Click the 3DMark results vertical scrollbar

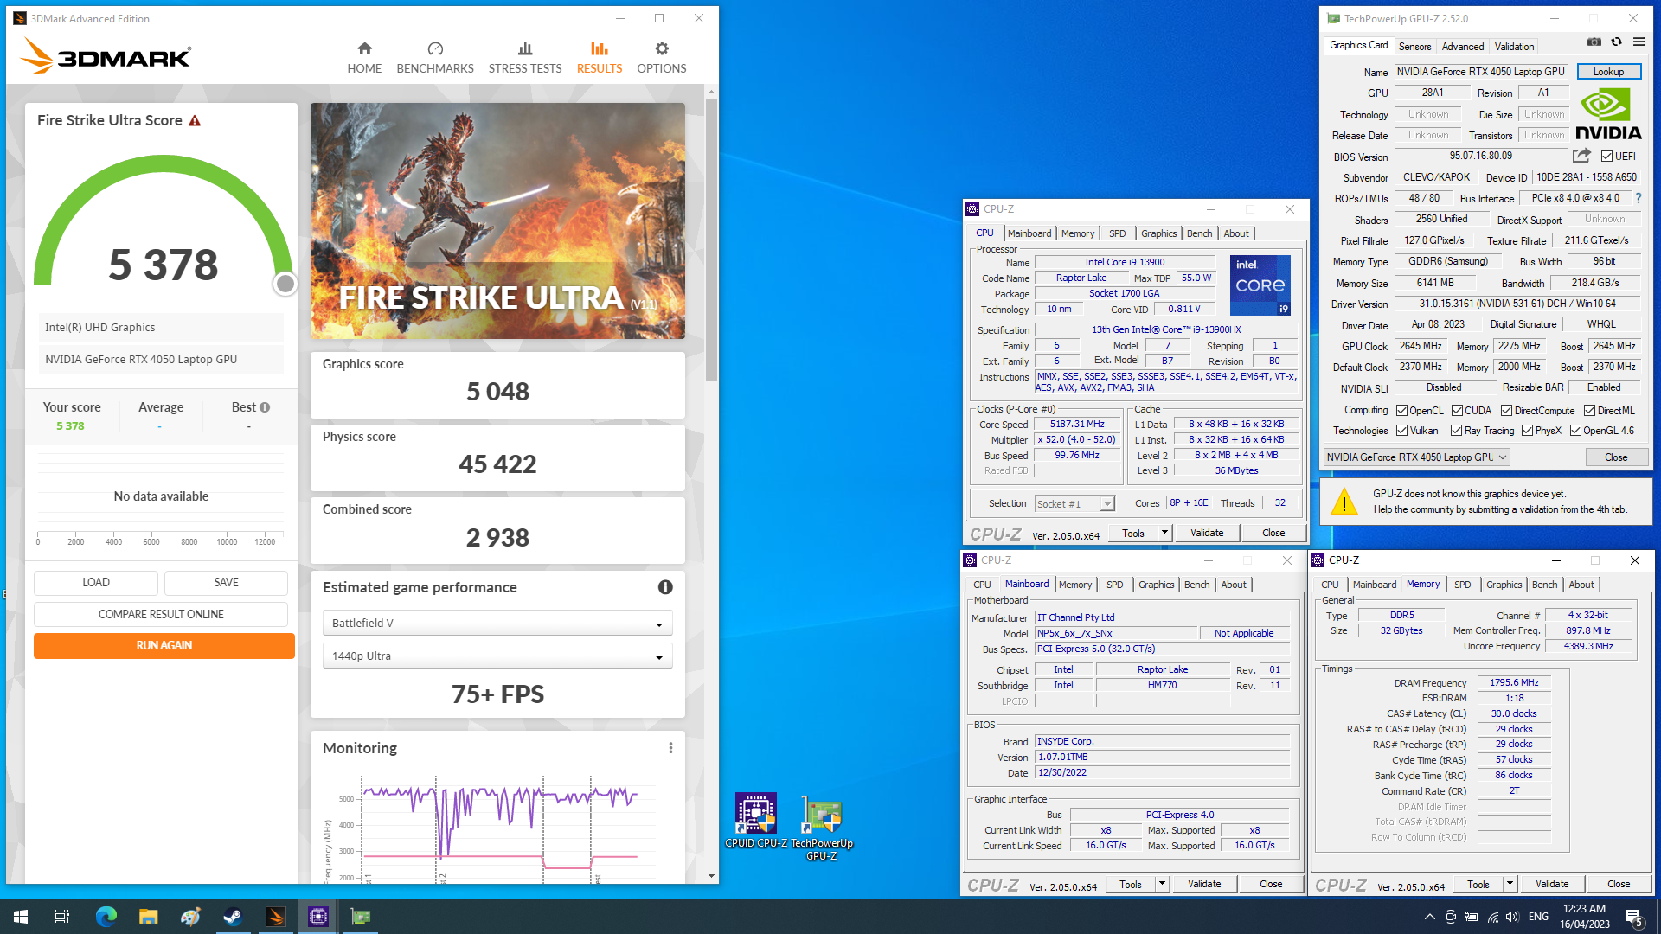(x=711, y=240)
